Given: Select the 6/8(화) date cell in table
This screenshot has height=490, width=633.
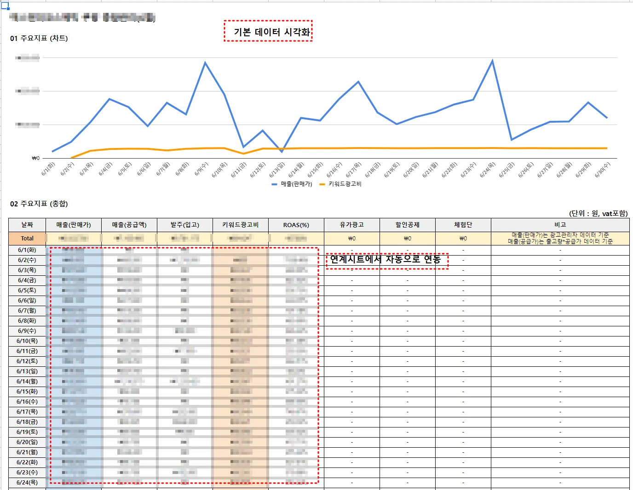Looking at the screenshot, I should [x=27, y=321].
